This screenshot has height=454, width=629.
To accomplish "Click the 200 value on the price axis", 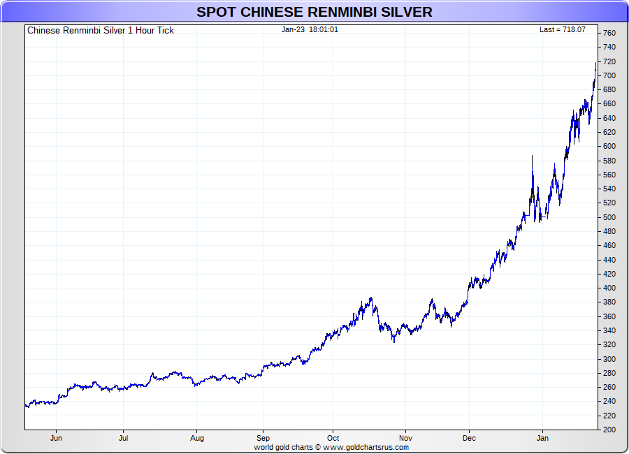I will pyautogui.click(x=609, y=430).
